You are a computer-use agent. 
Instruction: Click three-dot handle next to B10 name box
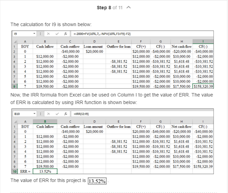40,114
